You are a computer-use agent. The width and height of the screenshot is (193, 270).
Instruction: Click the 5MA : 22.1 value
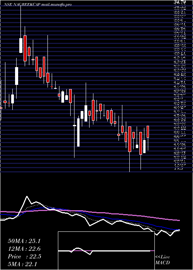pyautogui.click(x=22, y=264)
